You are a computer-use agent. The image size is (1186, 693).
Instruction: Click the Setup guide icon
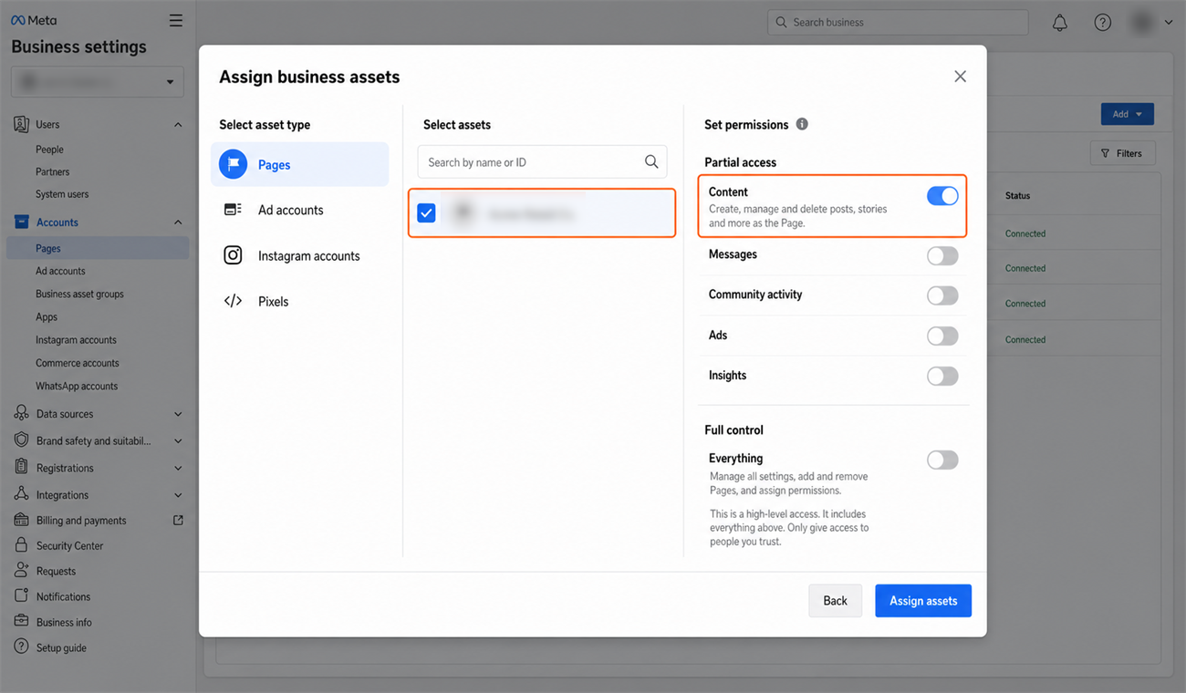click(21, 647)
